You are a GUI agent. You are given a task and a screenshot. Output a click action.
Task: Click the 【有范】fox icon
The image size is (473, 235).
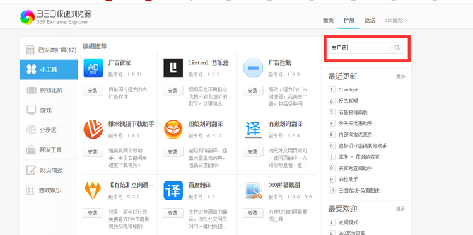[x=93, y=190]
